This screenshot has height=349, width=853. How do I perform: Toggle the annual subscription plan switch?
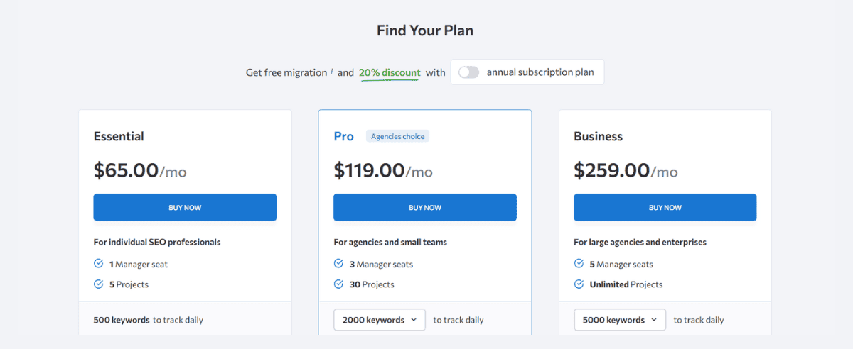coord(469,72)
